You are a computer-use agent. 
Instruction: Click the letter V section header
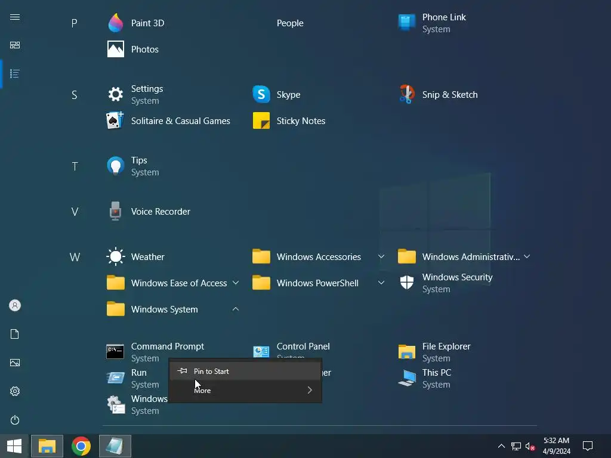(75, 212)
